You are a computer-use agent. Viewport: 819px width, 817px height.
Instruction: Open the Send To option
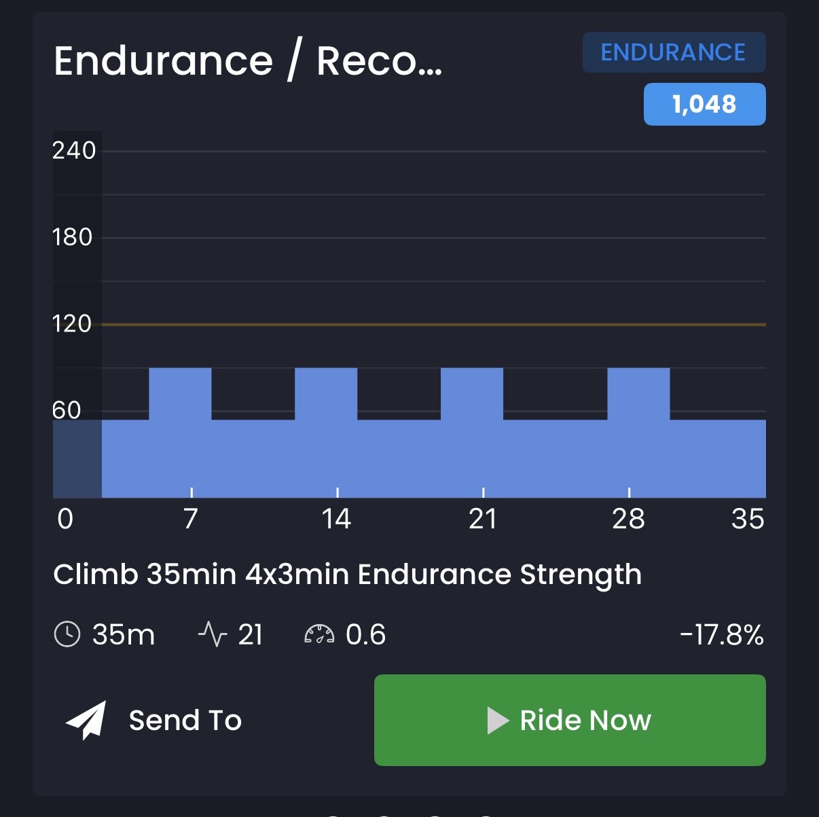[x=153, y=720]
